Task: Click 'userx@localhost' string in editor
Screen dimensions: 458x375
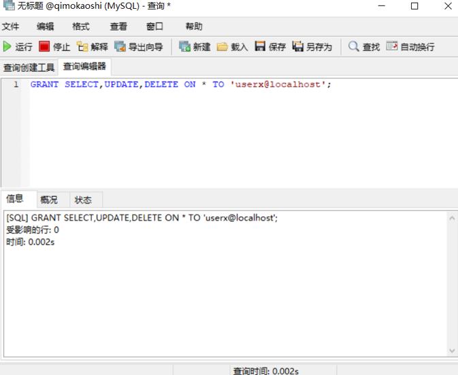Action: (278, 84)
